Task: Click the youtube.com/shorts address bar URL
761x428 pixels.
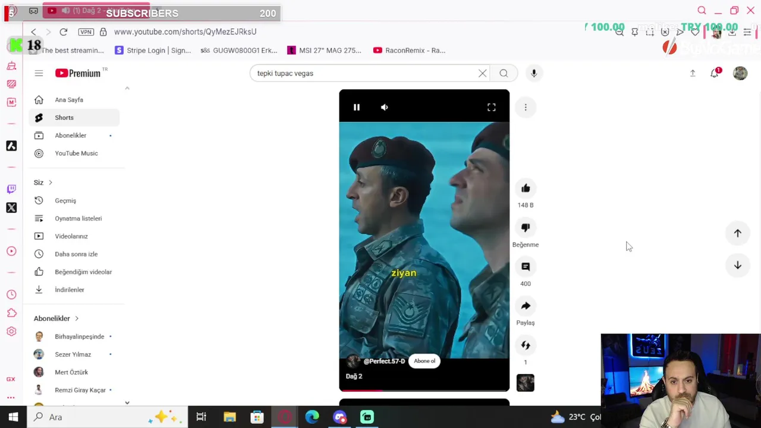Action: point(185,32)
